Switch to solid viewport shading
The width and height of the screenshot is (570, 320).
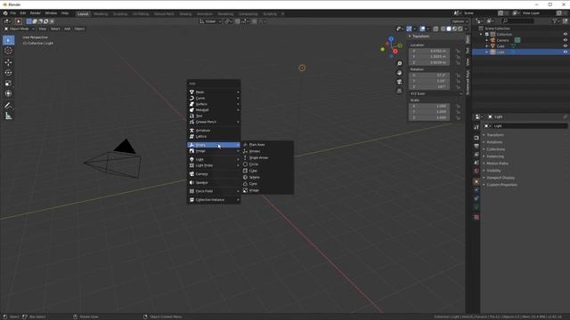coord(449,28)
